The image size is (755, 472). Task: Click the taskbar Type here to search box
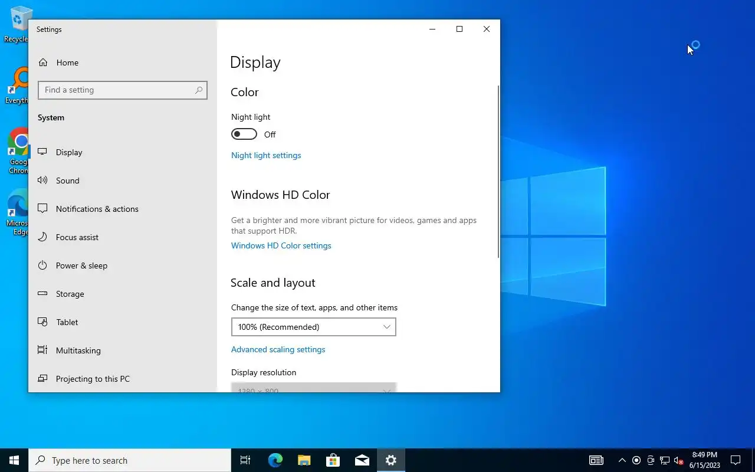(x=130, y=460)
